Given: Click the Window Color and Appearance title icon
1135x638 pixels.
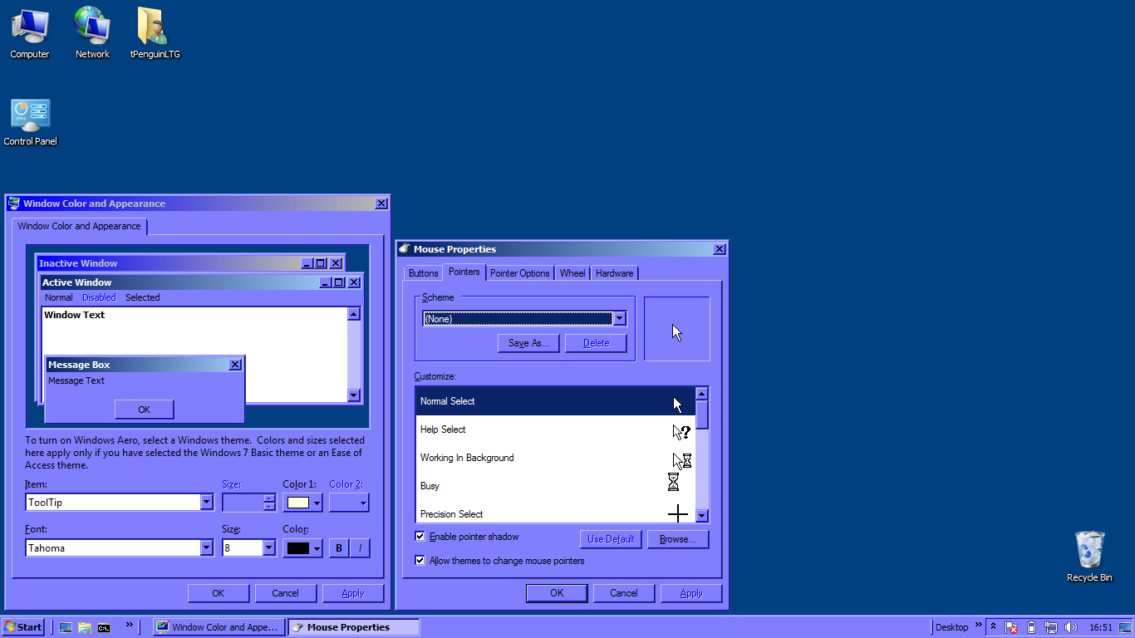Looking at the screenshot, I should [13, 203].
